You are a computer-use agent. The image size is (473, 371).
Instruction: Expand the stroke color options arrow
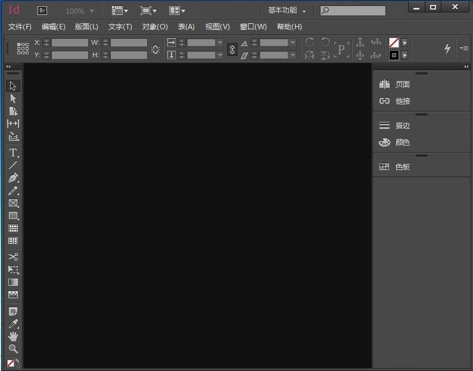pyautogui.click(x=405, y=55)
